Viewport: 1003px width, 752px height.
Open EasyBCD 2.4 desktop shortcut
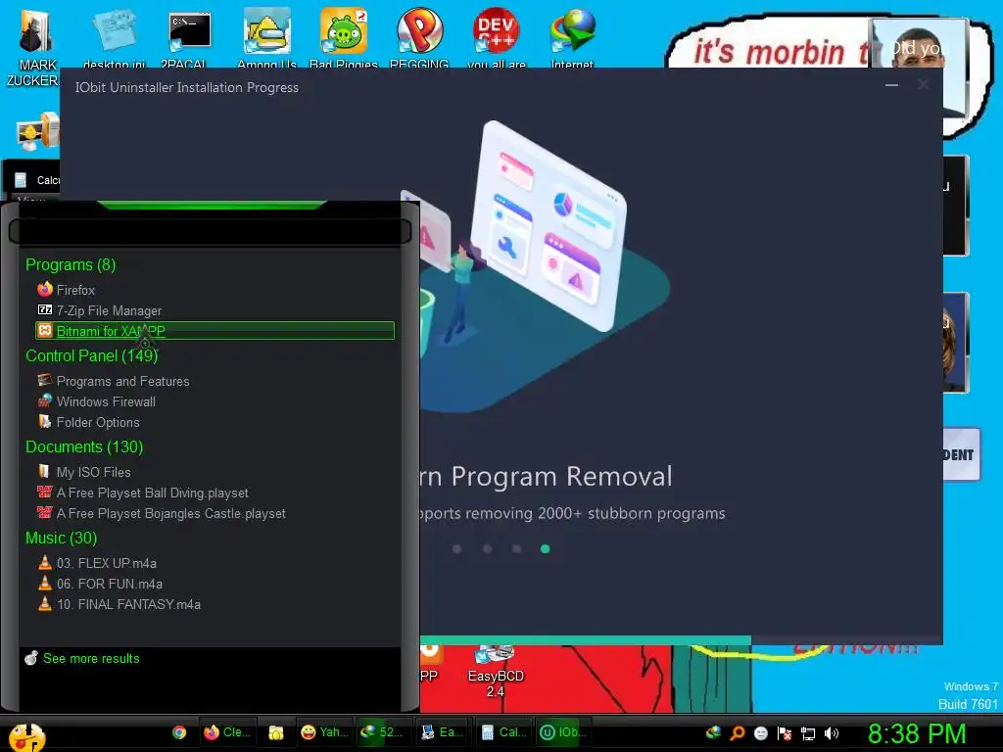click(x=495, y=672)
